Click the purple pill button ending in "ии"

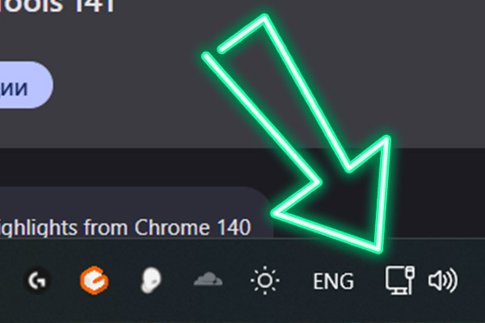(x=25, y=85)
